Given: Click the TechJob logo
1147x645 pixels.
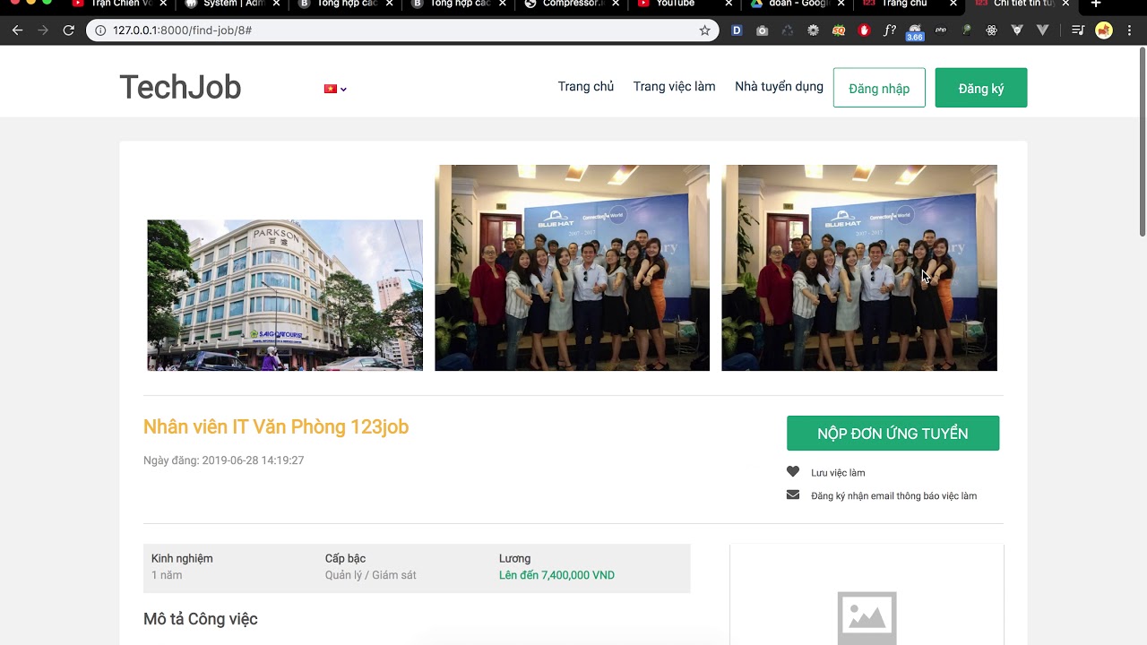Looking at the screenshot, I should click(180, 88).
